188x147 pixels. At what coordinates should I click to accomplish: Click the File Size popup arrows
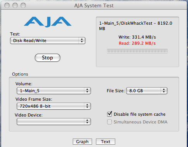pyautogui.click(x=164, y=91)
